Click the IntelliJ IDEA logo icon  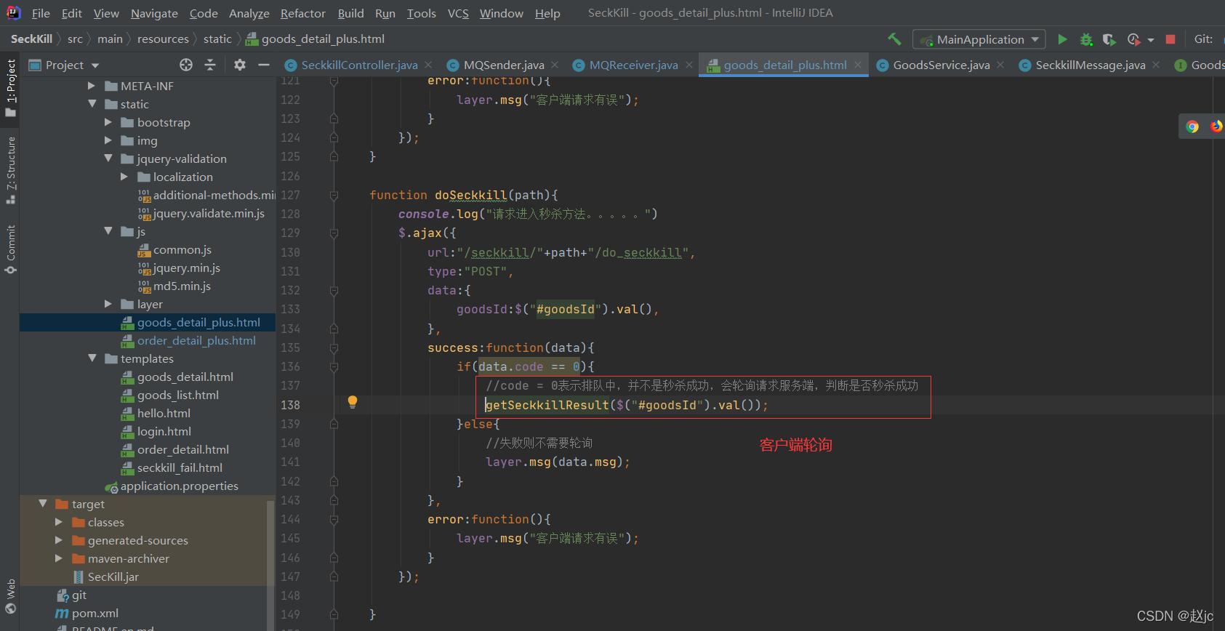point(13,12)
